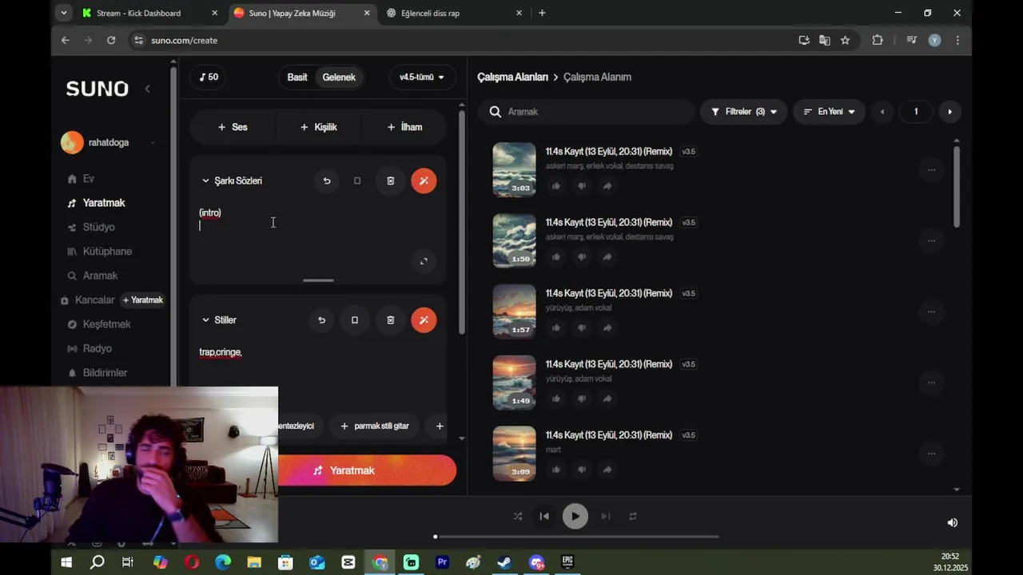The height and width of the screenshot is (575, 1023).
Task: Clear styles with the trash icon
Action: coord(391,320)
